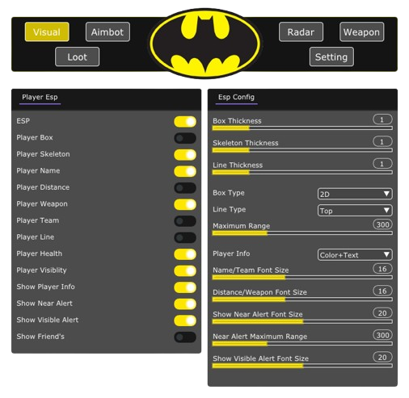This screenshot has height=398, width=409.
Task: Click the Player Skeleton label
Action: (43, 154)
